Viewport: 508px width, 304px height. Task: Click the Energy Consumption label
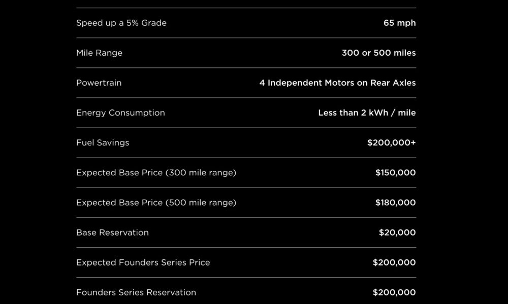[120, 113]
